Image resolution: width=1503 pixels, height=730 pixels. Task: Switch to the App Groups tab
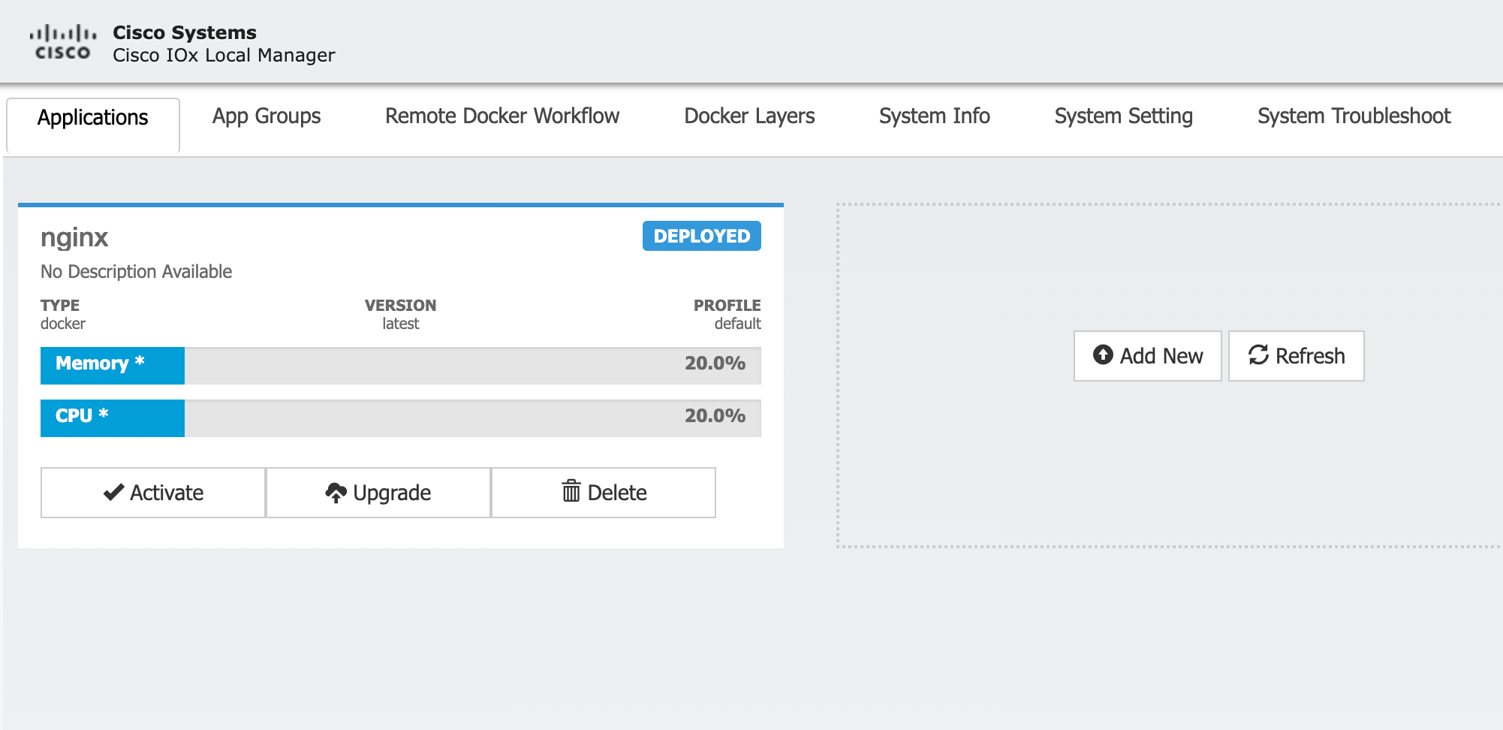click(267, 116)
